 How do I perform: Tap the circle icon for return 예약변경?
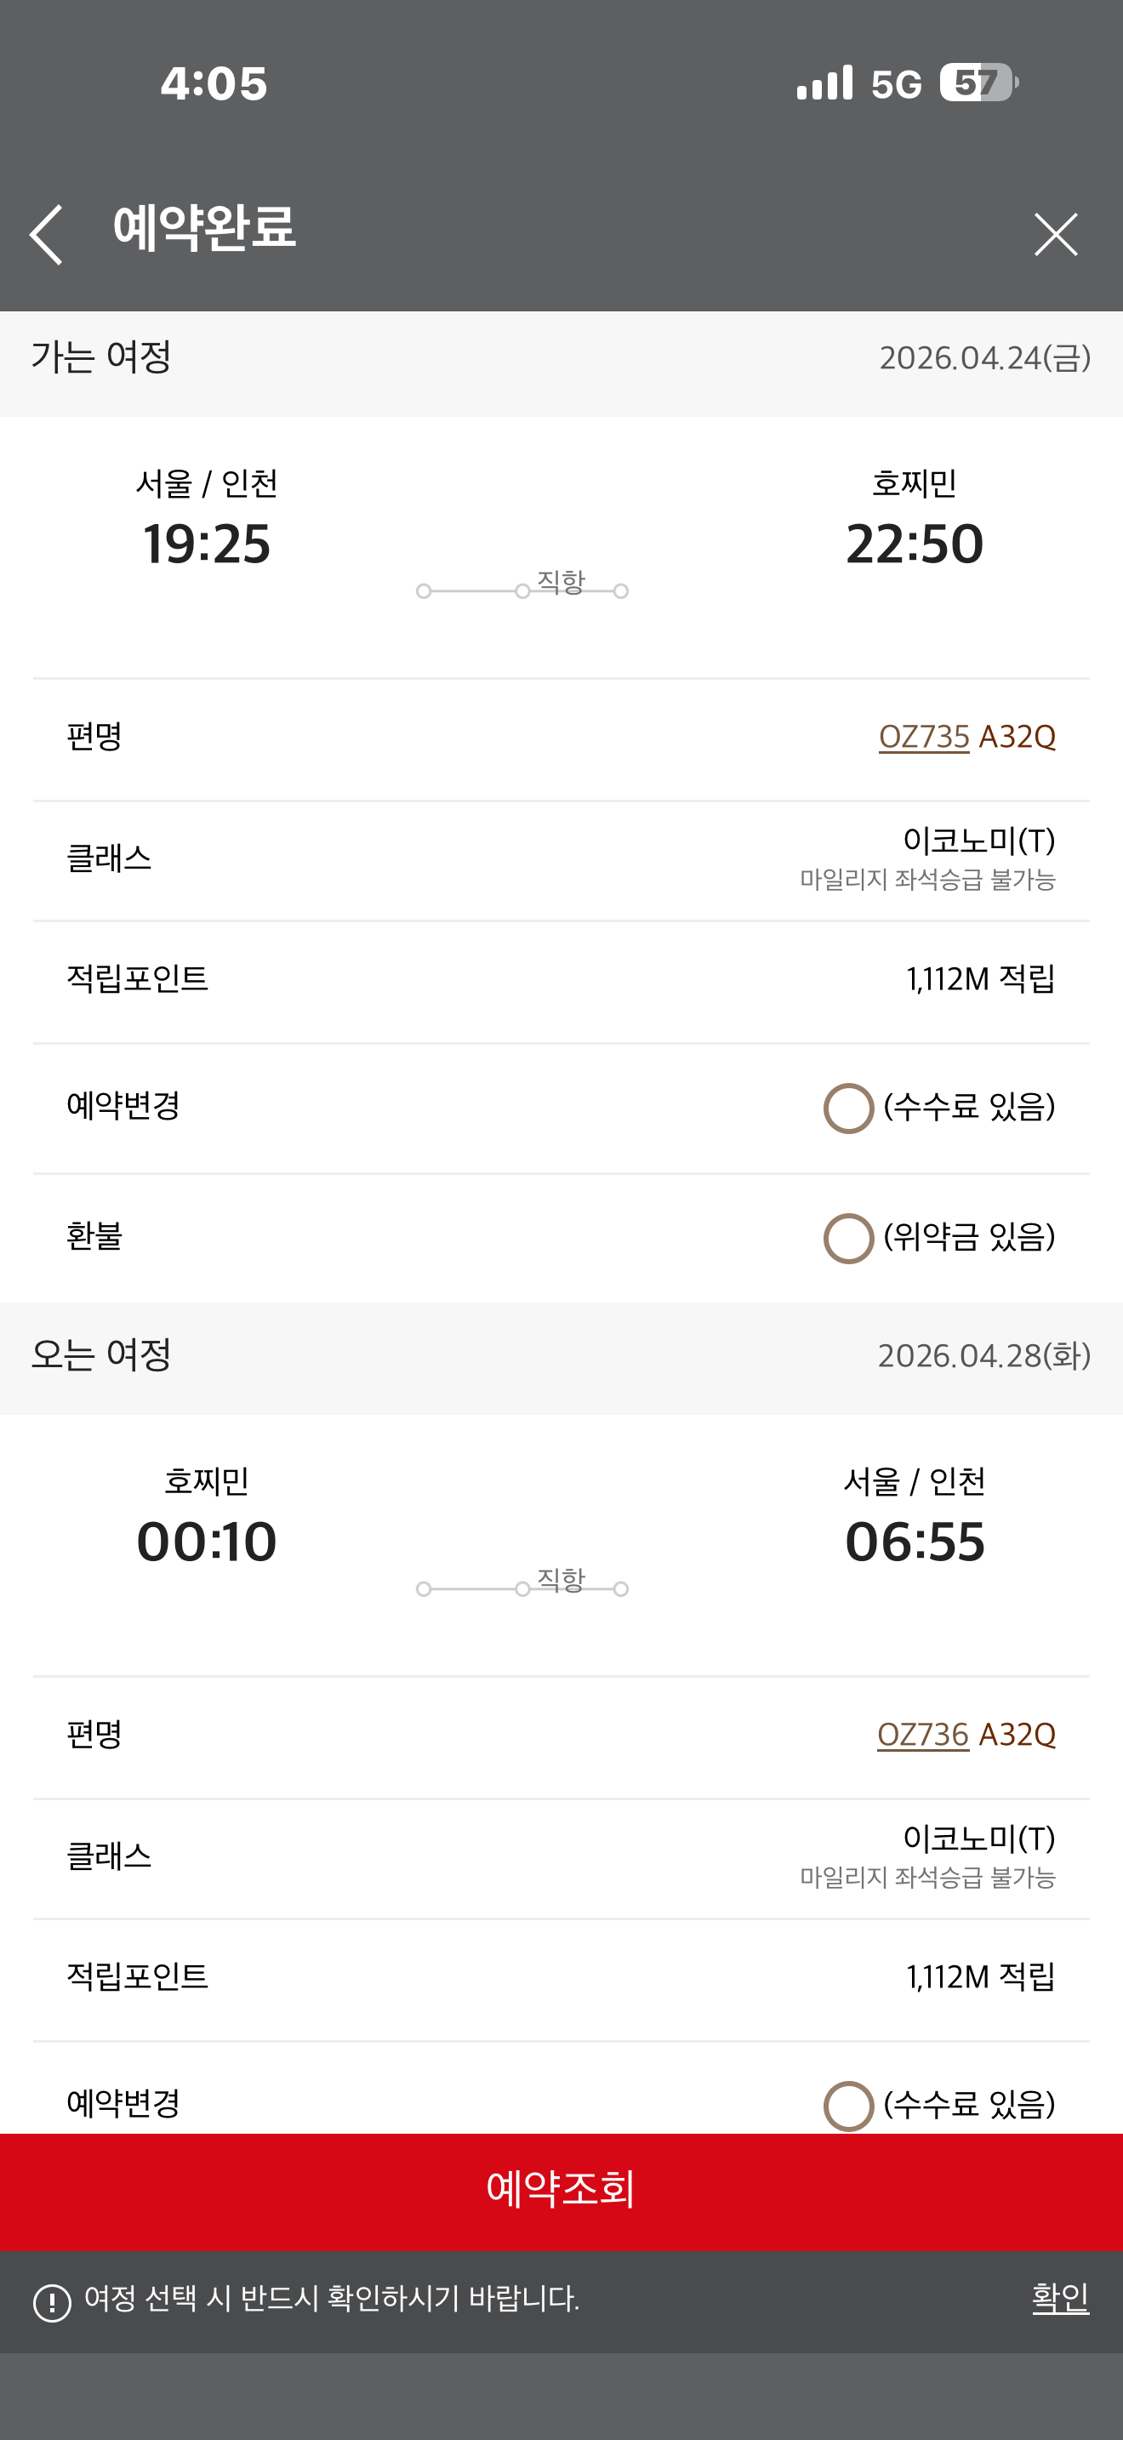[x=847, y=2105]
